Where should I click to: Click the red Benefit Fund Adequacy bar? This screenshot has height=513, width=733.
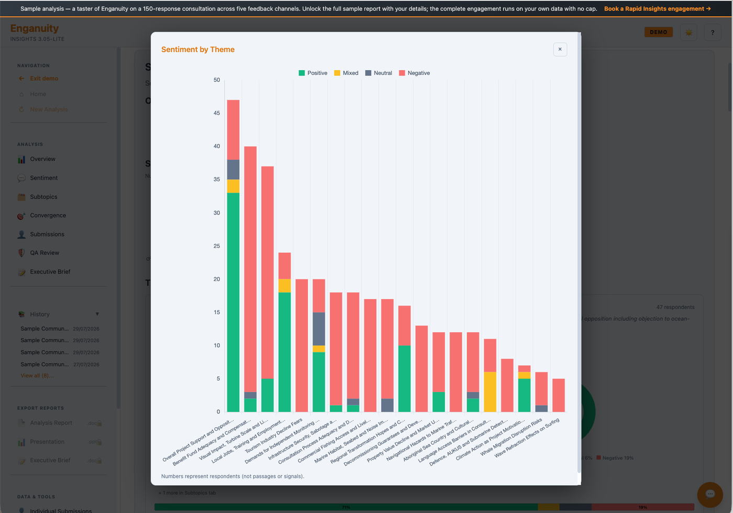tap(250, 269)
